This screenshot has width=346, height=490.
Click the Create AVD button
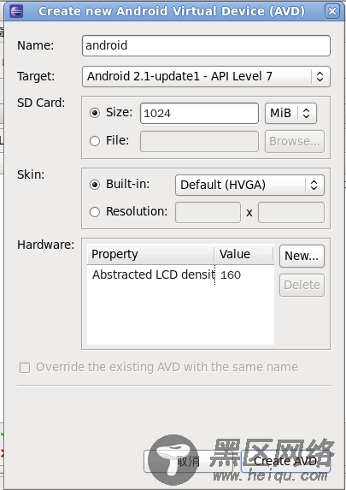(x=285, y=461)
